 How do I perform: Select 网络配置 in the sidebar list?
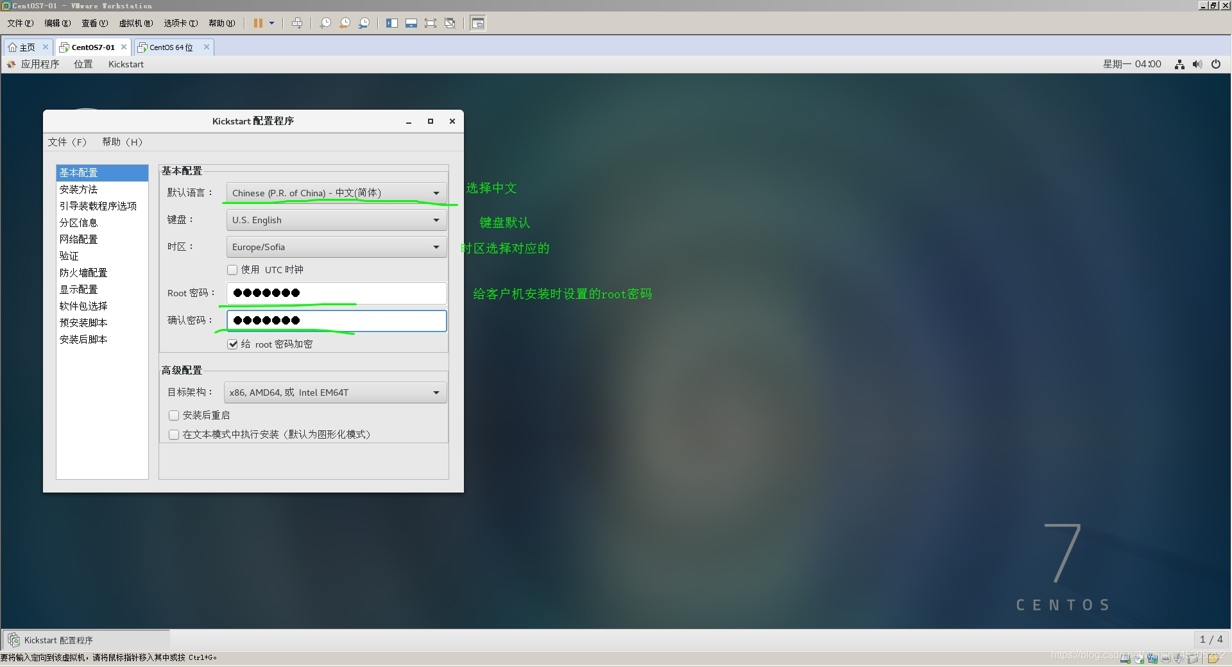click(102, 240)
